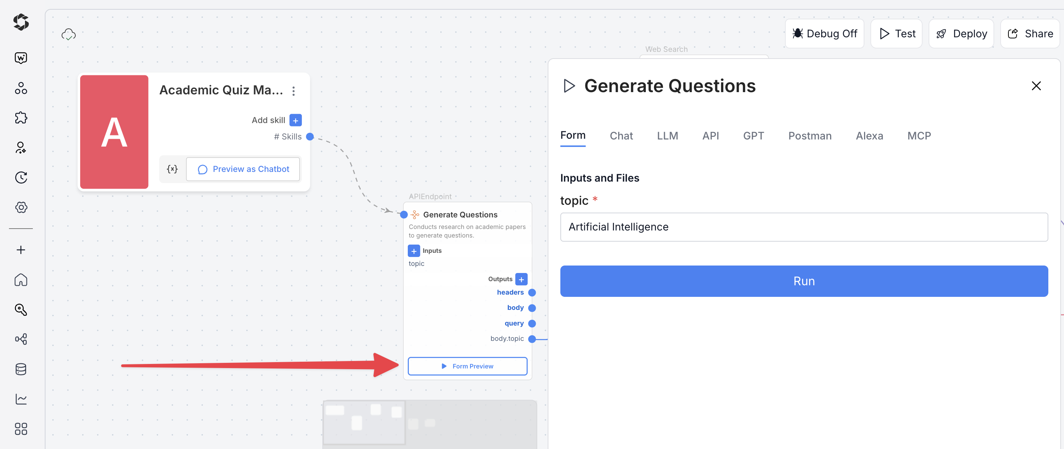
Task: Click the home icon in the sidebar
Action: (x=21, y=280)
